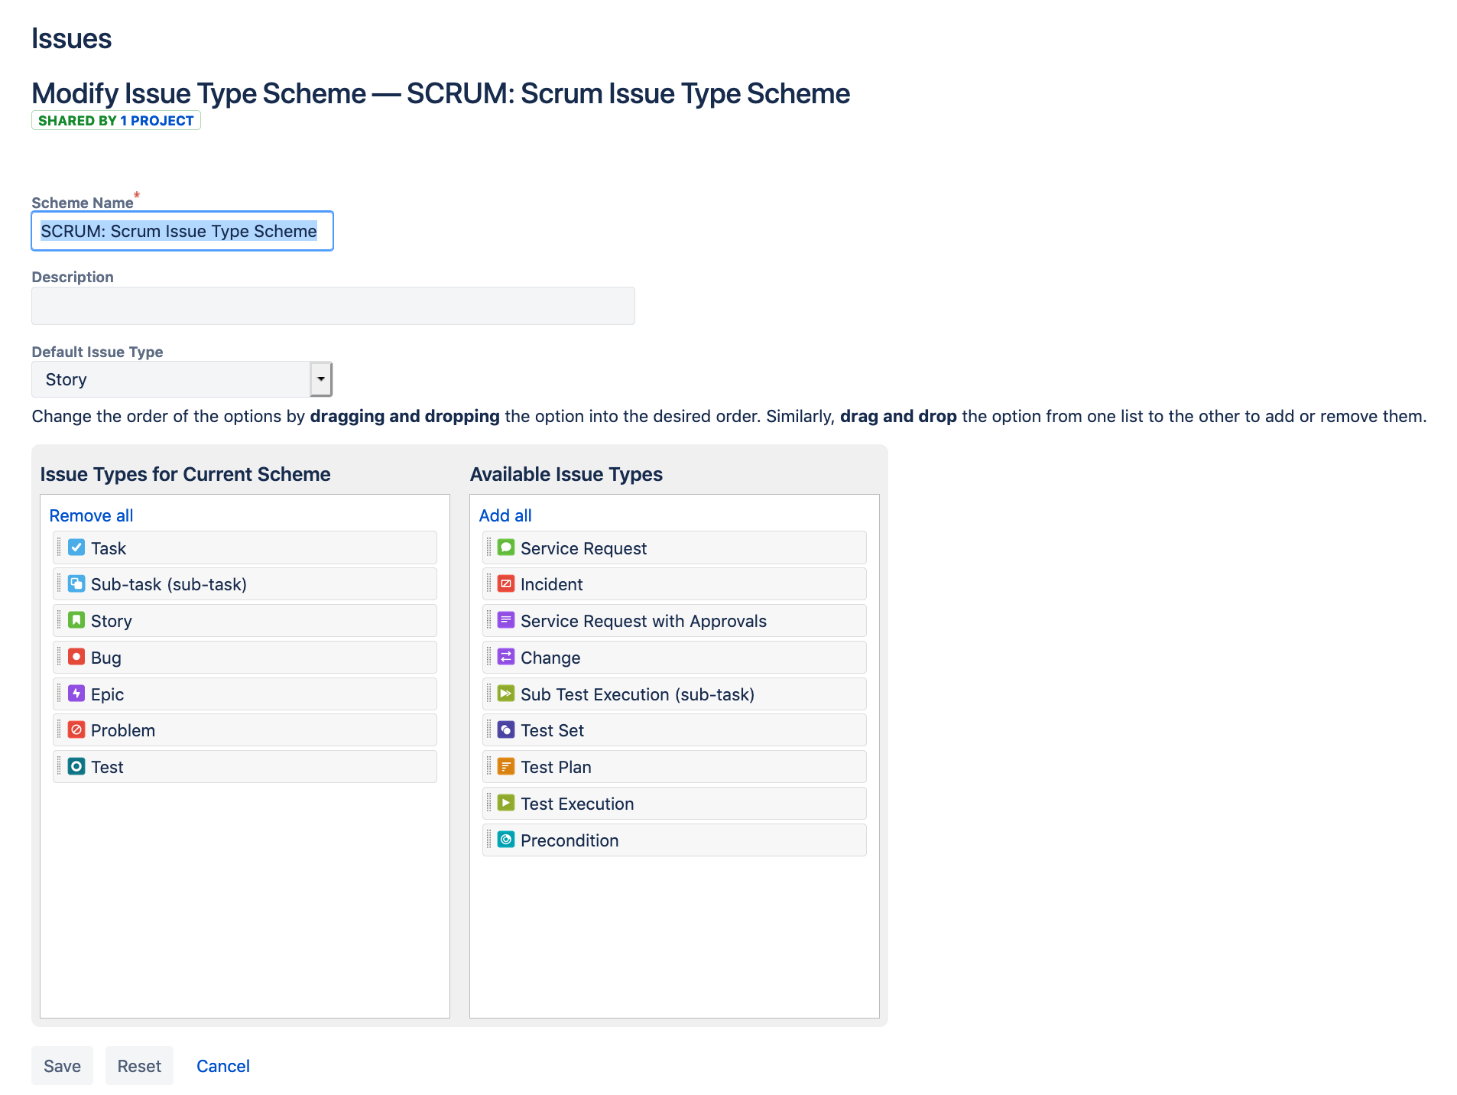Cancel editing the scheme

coord(222,1065)
